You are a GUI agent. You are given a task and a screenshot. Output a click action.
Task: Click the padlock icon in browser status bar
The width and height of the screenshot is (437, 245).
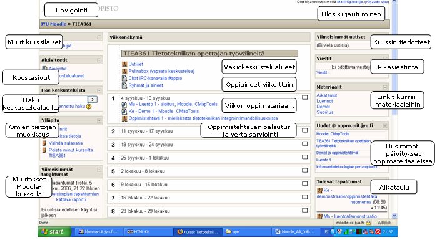click(368, 223)
